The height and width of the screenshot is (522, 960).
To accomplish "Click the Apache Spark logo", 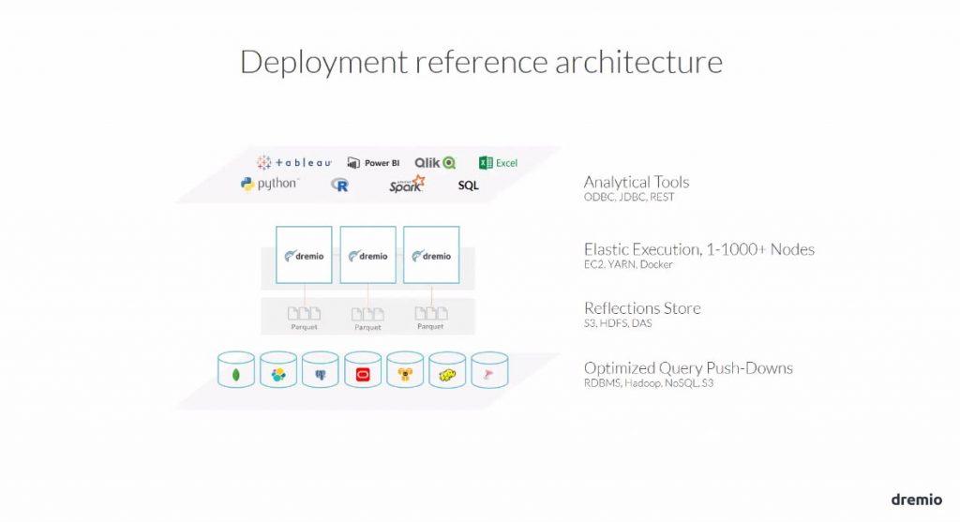I will coord(407,185).
